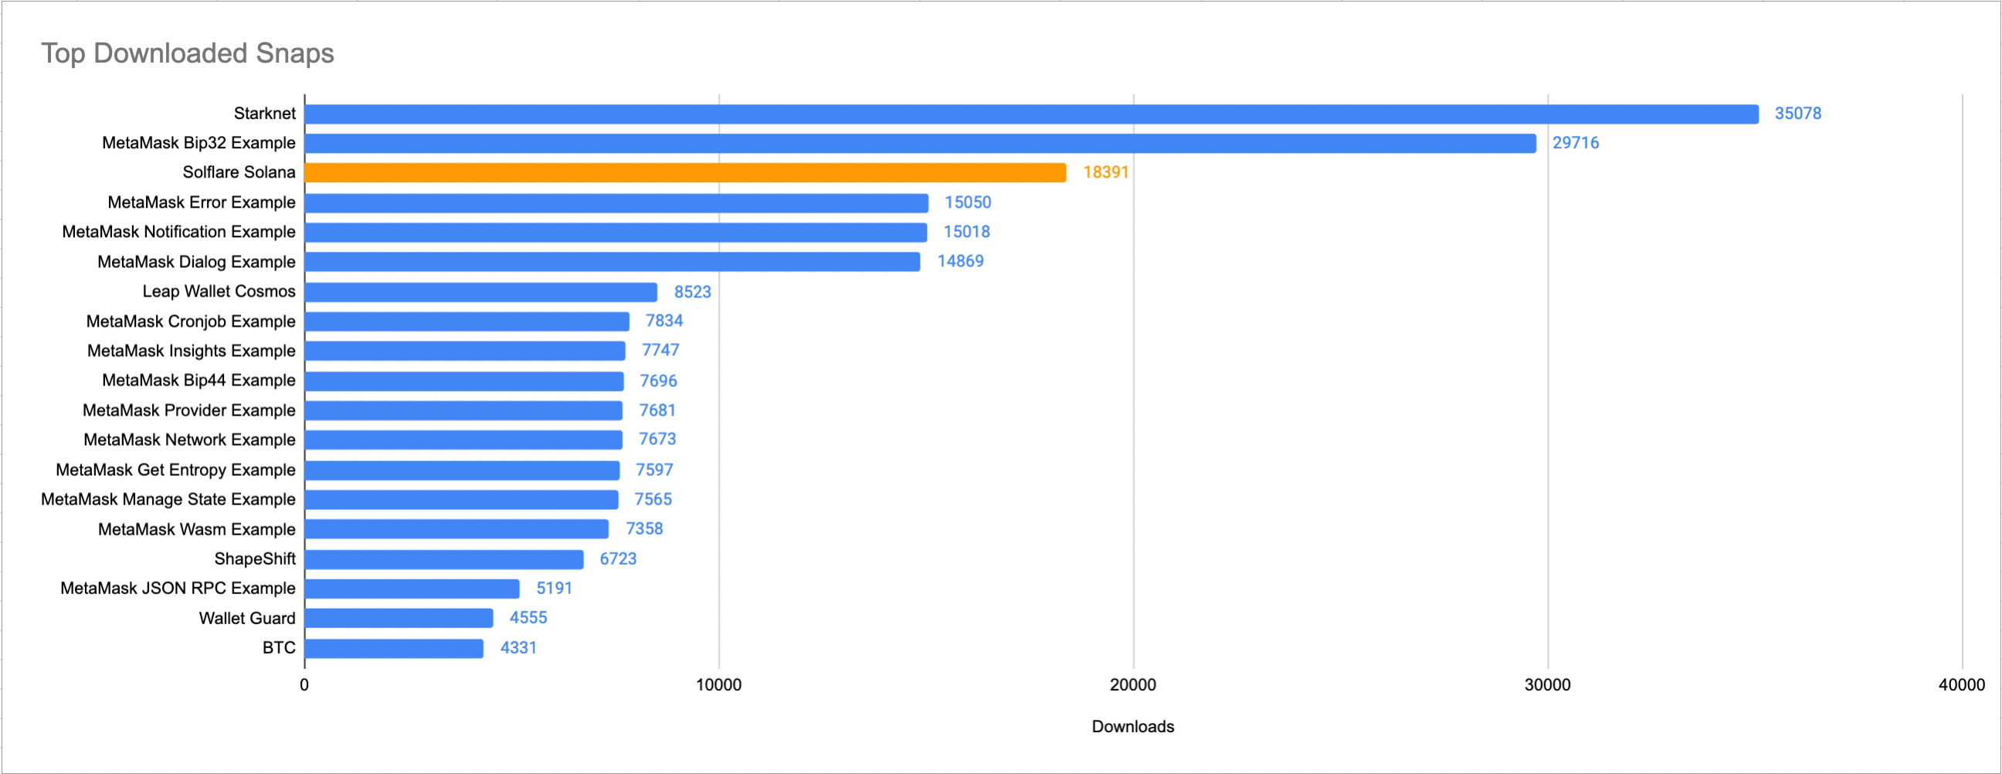This screenshot has width=2002, height=774.
Task: Select the MetaMask Bip44 Example bar
Action: coord(464,382)
